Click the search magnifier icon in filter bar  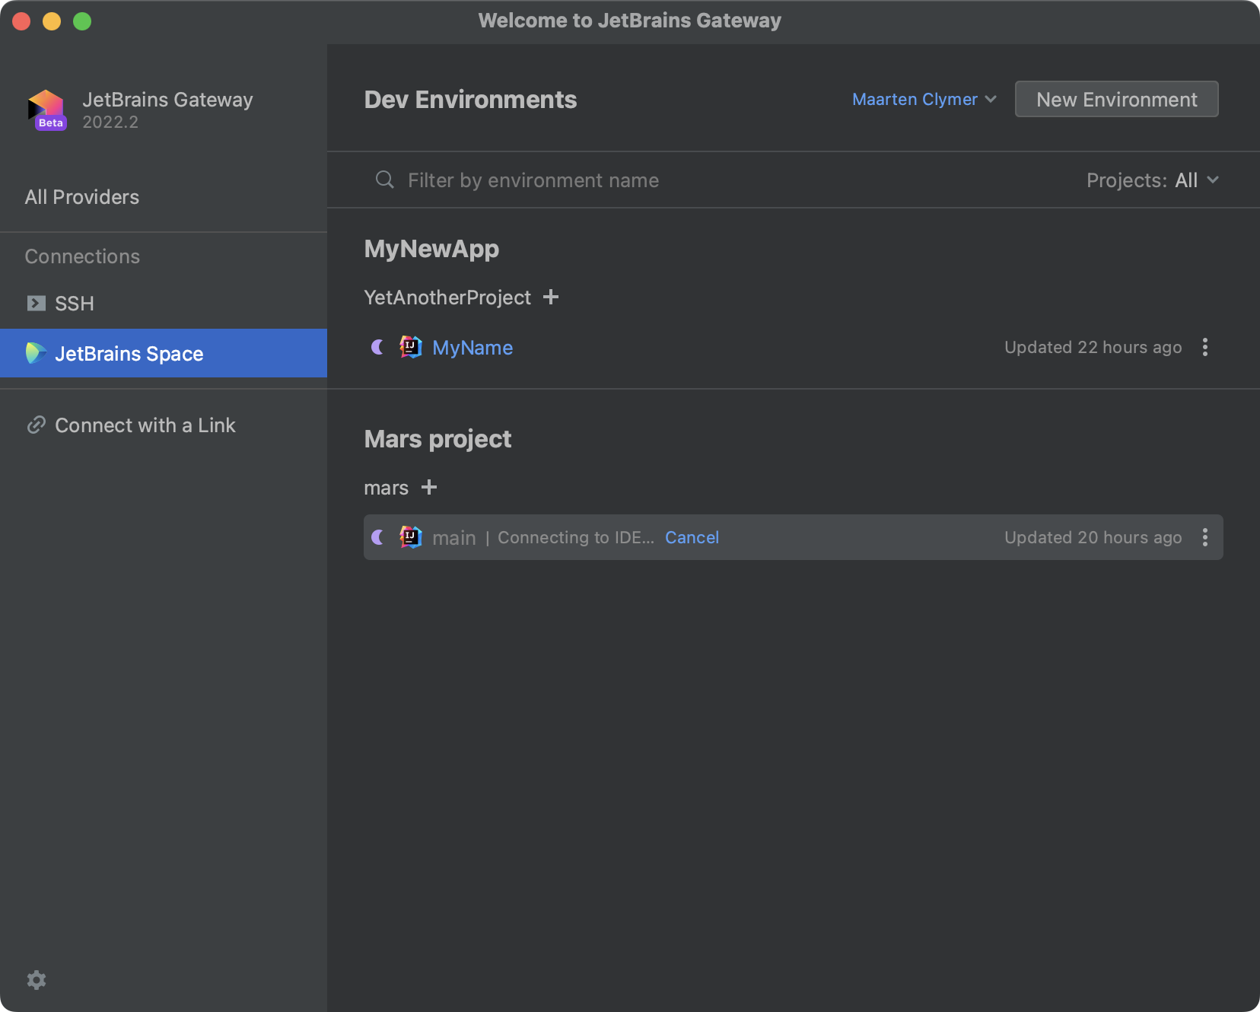point(384,180)
